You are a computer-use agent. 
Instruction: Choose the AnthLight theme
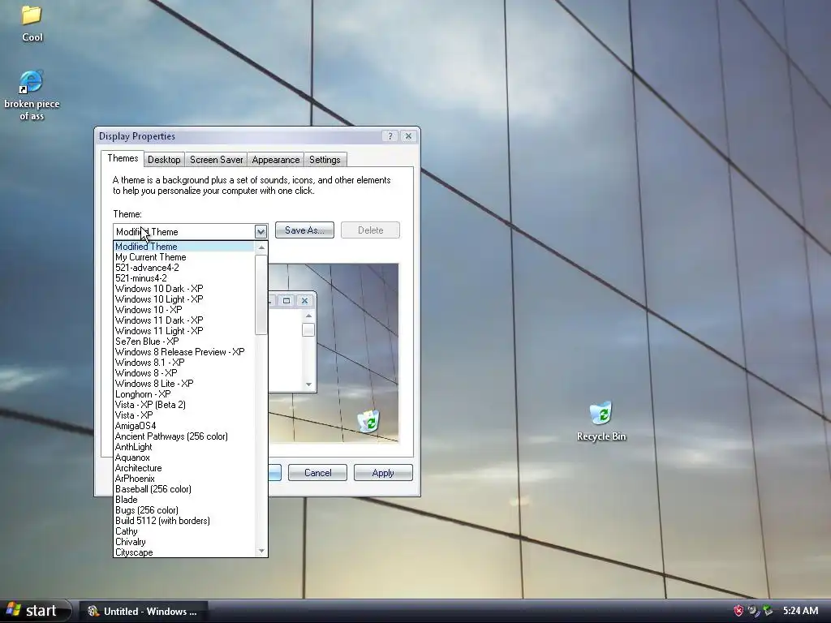[184, 447]
